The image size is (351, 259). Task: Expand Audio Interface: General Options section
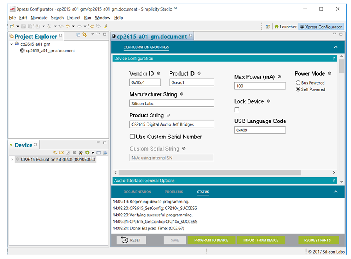point(334,181)
